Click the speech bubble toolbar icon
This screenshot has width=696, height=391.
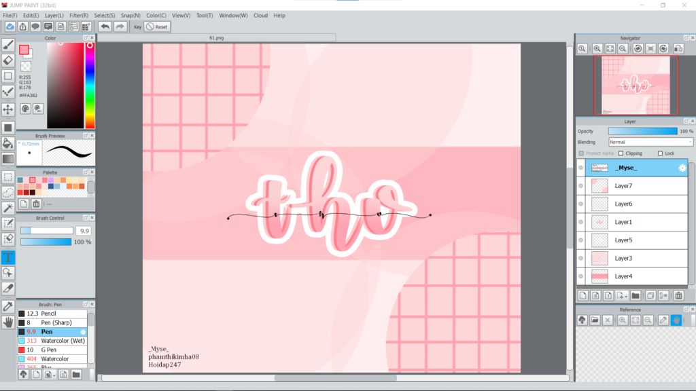tap(35, 26)
